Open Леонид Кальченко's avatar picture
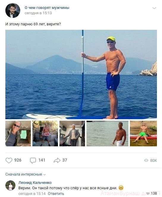The image size is (162, 197). tap(10, 185)
